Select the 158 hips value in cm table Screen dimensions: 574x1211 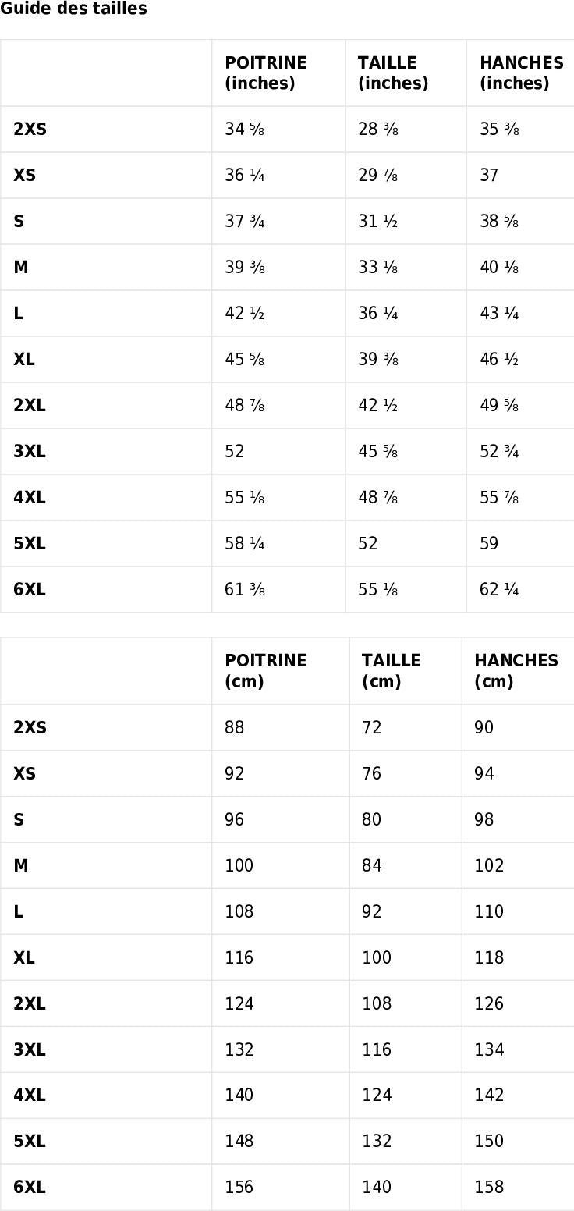(x=489, y=1188)
